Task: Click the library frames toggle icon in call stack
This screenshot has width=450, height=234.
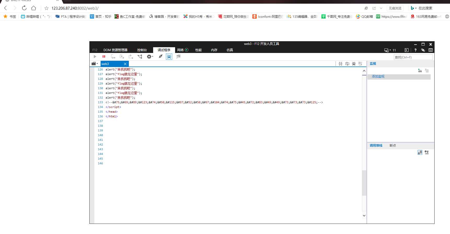Action: click(427, 152)
